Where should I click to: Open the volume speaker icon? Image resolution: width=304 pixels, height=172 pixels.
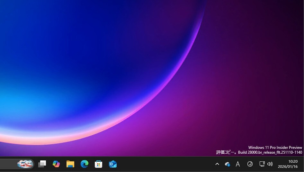point(270,164)
